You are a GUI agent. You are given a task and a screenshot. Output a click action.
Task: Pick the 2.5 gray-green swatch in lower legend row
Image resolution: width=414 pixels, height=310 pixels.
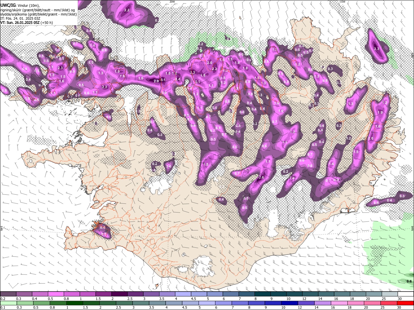tap(125, 303)
